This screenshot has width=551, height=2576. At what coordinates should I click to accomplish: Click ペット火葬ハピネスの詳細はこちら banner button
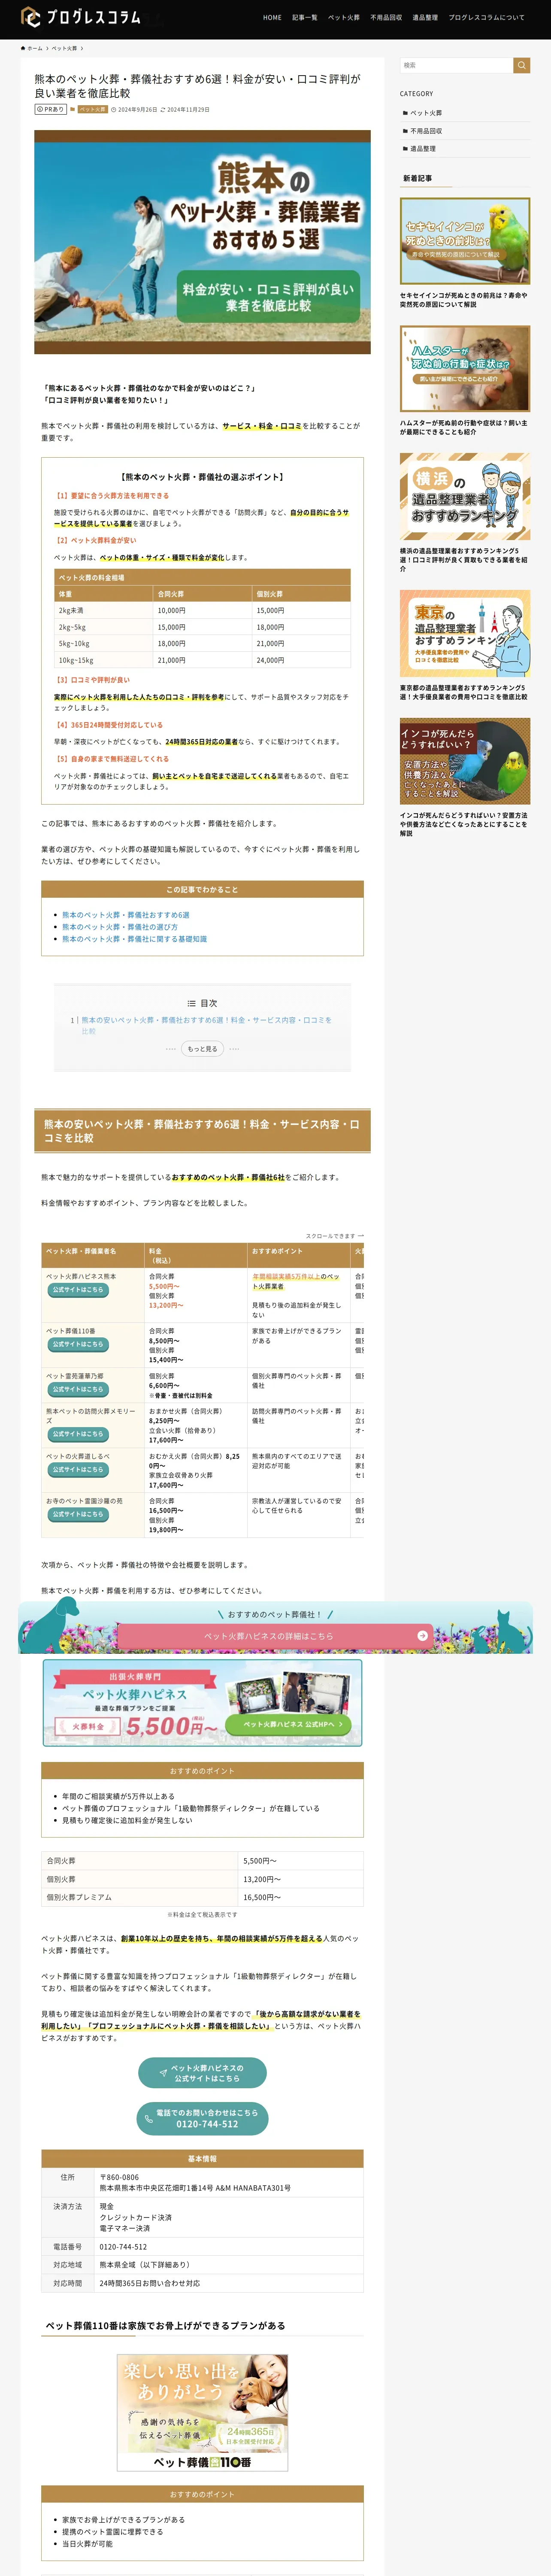tap(275, 1636)
